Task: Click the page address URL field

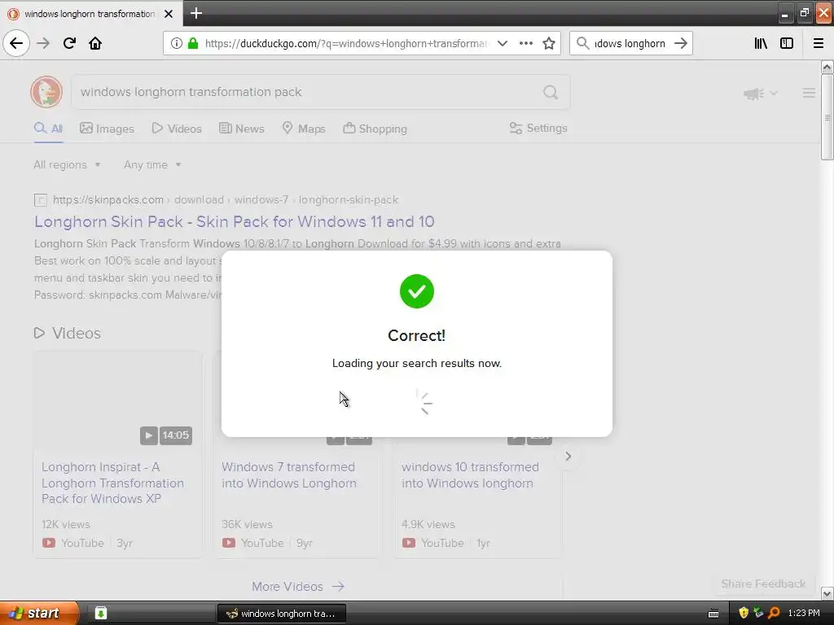Action: [347, 43]
